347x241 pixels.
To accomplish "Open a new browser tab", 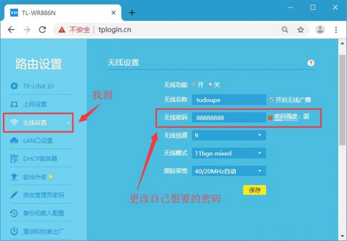I will 132,12.
